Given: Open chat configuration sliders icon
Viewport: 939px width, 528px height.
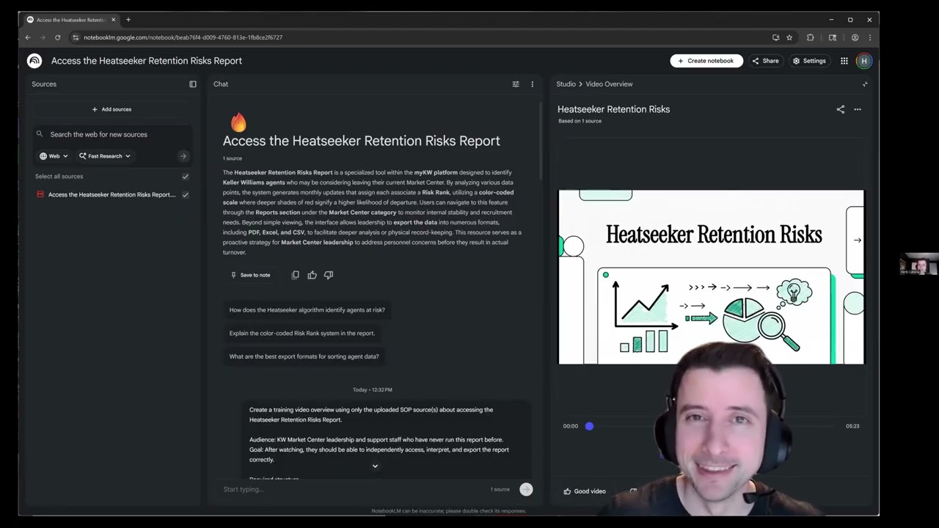Looking at the screenshot, I should coord(516,84).
